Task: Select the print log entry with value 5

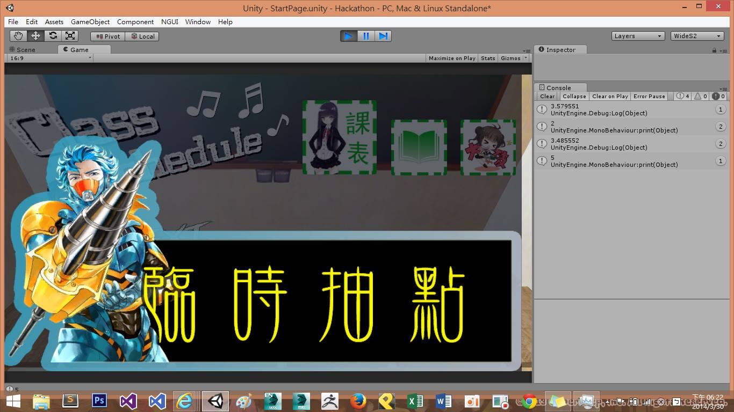Action: point(631,161)
